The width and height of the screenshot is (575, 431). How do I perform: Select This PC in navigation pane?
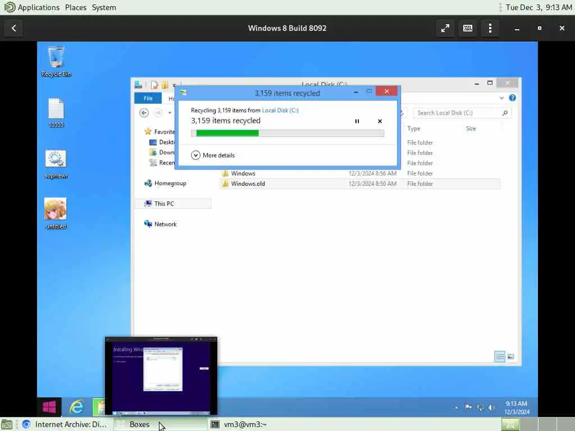coord(173,204)
